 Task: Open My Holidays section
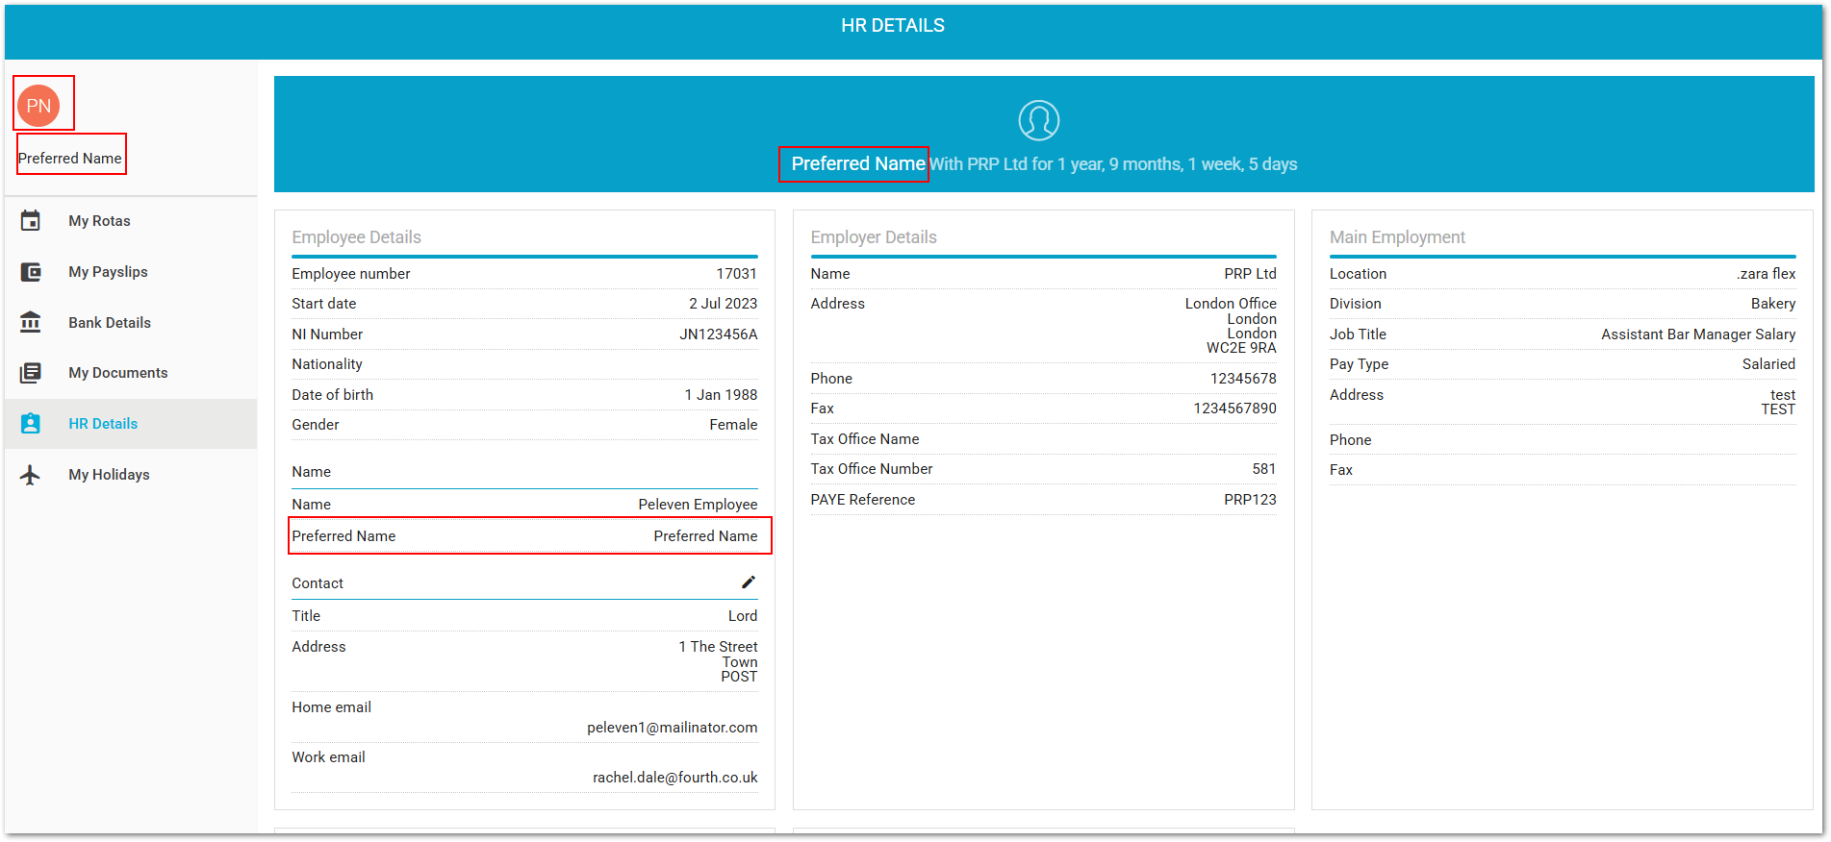coord(109,475)
